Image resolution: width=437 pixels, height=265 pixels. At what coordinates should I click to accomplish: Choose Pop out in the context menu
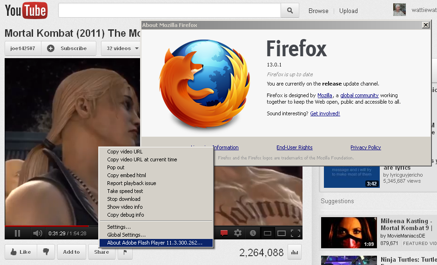click(x=156, y=167)
